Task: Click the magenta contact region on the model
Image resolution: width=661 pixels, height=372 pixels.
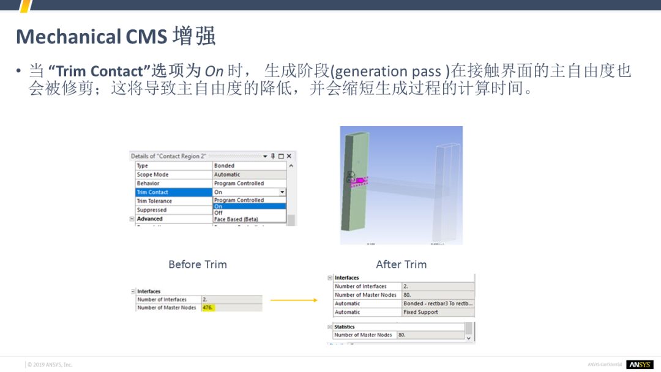Action: (x=360, y=180)
